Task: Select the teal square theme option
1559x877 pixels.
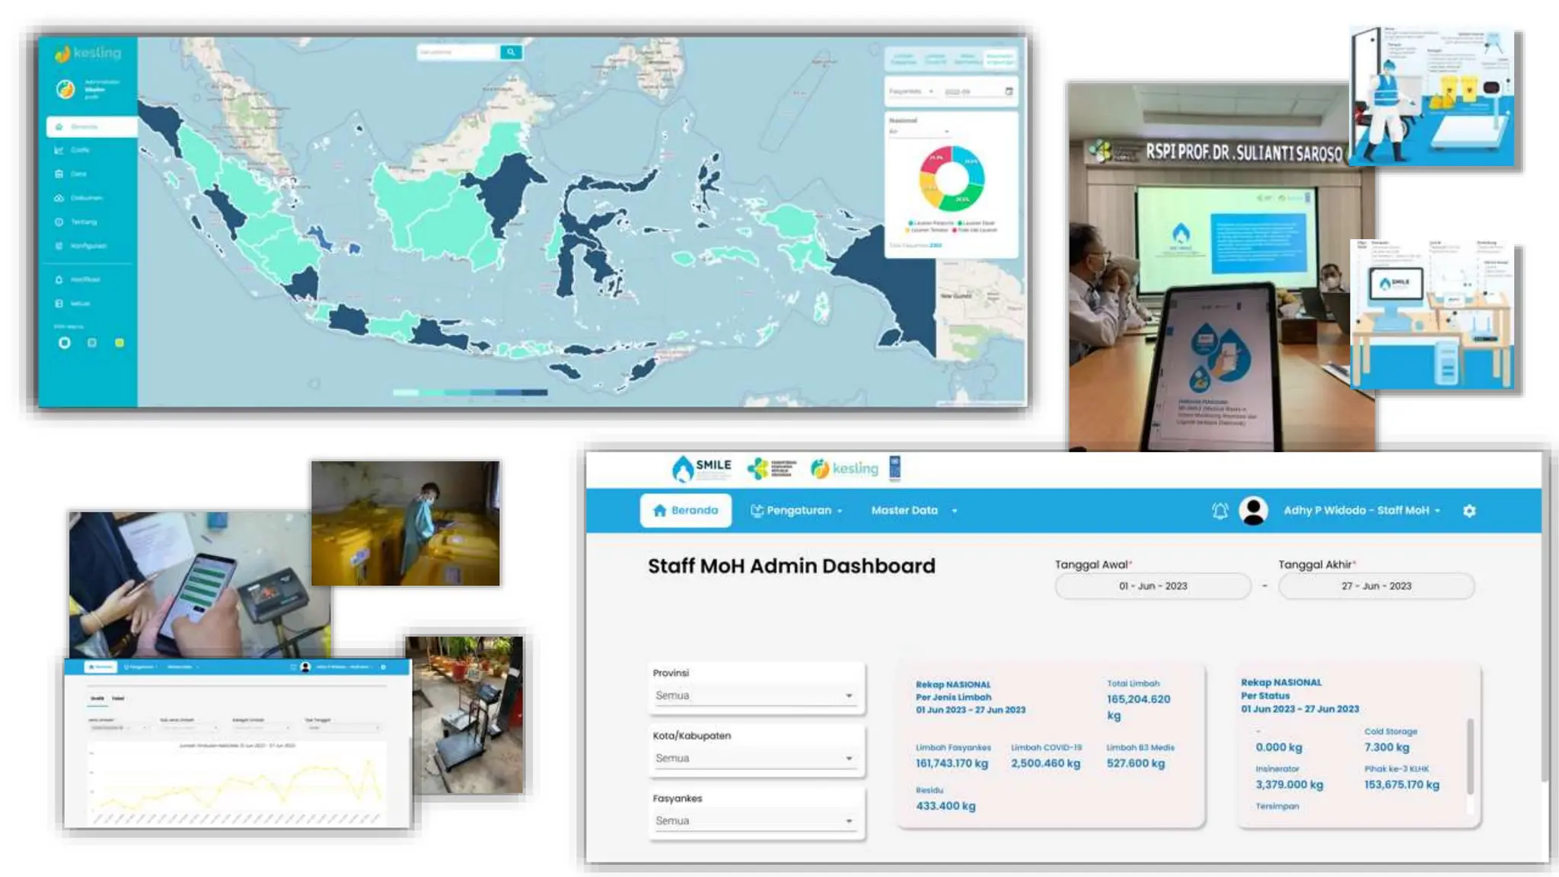Action: click(92, 343)
